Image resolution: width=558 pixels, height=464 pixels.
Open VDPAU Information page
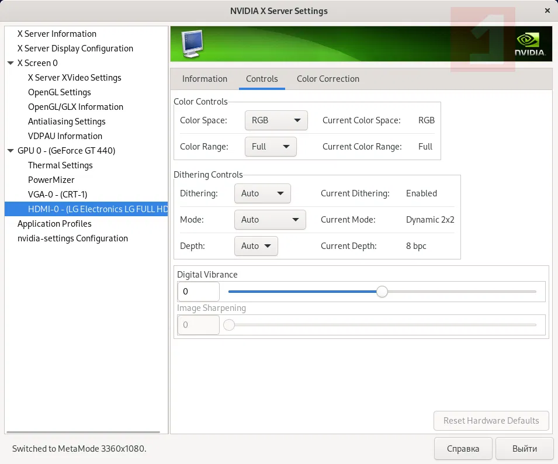pos(65,136)
